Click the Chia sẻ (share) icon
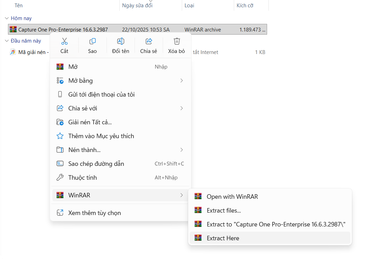The height and width of the screenshot is (259, 367). [148, 42]
